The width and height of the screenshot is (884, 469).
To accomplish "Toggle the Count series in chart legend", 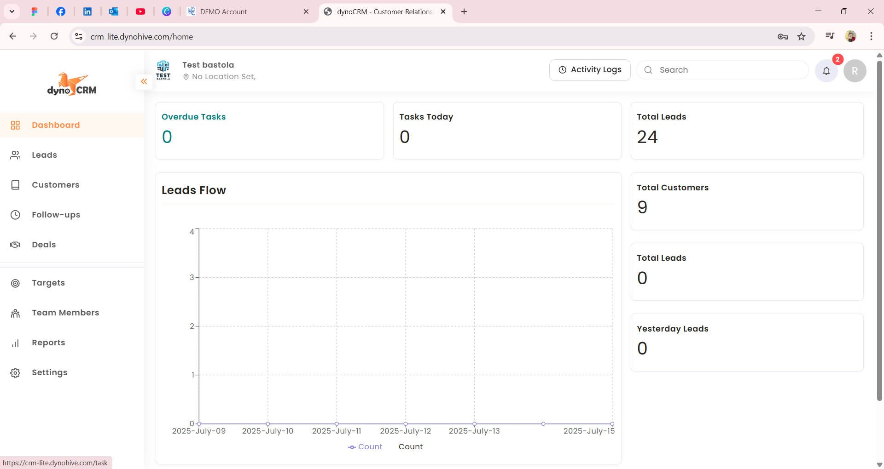I will (x=366, y=447).
